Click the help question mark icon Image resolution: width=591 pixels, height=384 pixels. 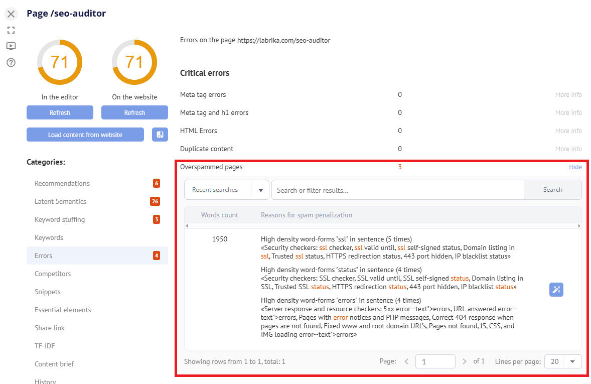(x=11, y=63)
